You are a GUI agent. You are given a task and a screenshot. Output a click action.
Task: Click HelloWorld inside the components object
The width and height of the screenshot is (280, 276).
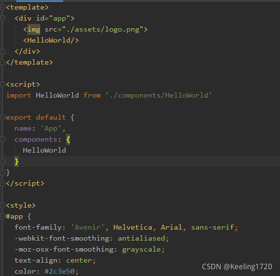(45, 150)
